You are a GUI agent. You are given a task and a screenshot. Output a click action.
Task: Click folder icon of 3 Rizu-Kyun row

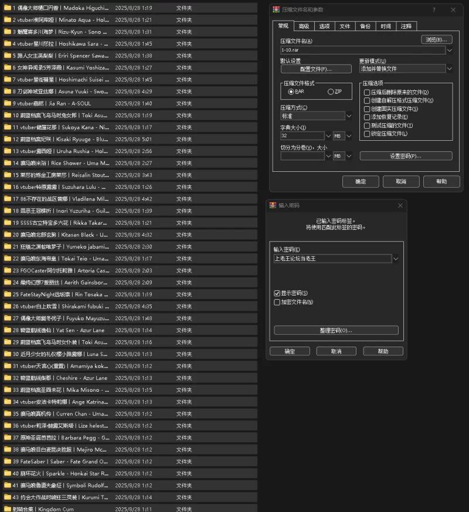pos(7,32)
